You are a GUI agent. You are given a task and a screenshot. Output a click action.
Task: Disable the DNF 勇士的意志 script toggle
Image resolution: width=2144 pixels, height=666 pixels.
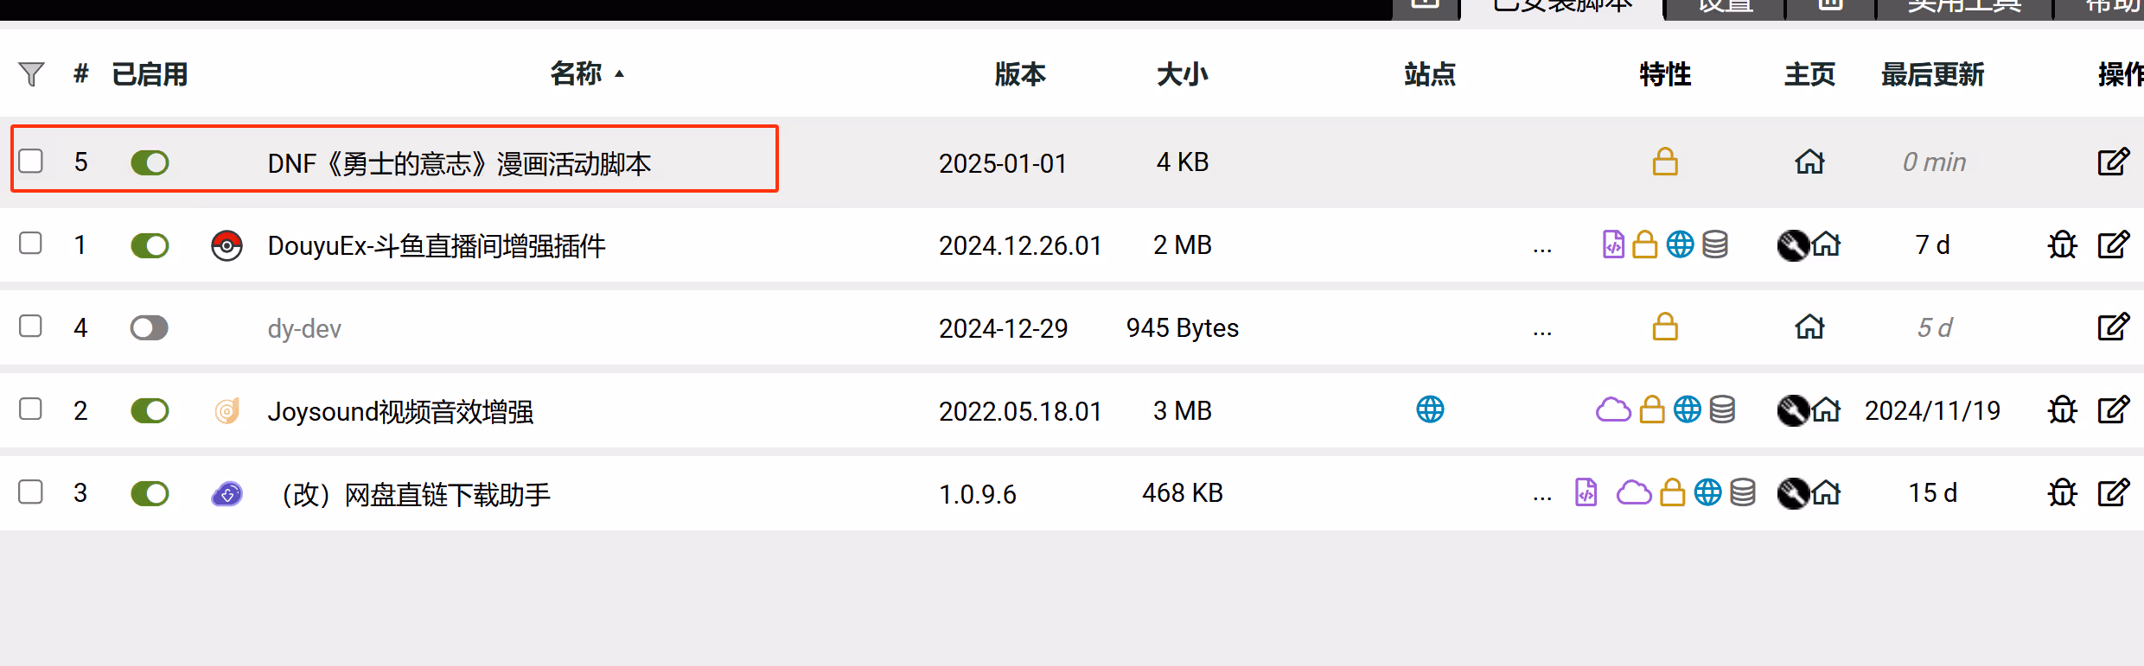150,162
